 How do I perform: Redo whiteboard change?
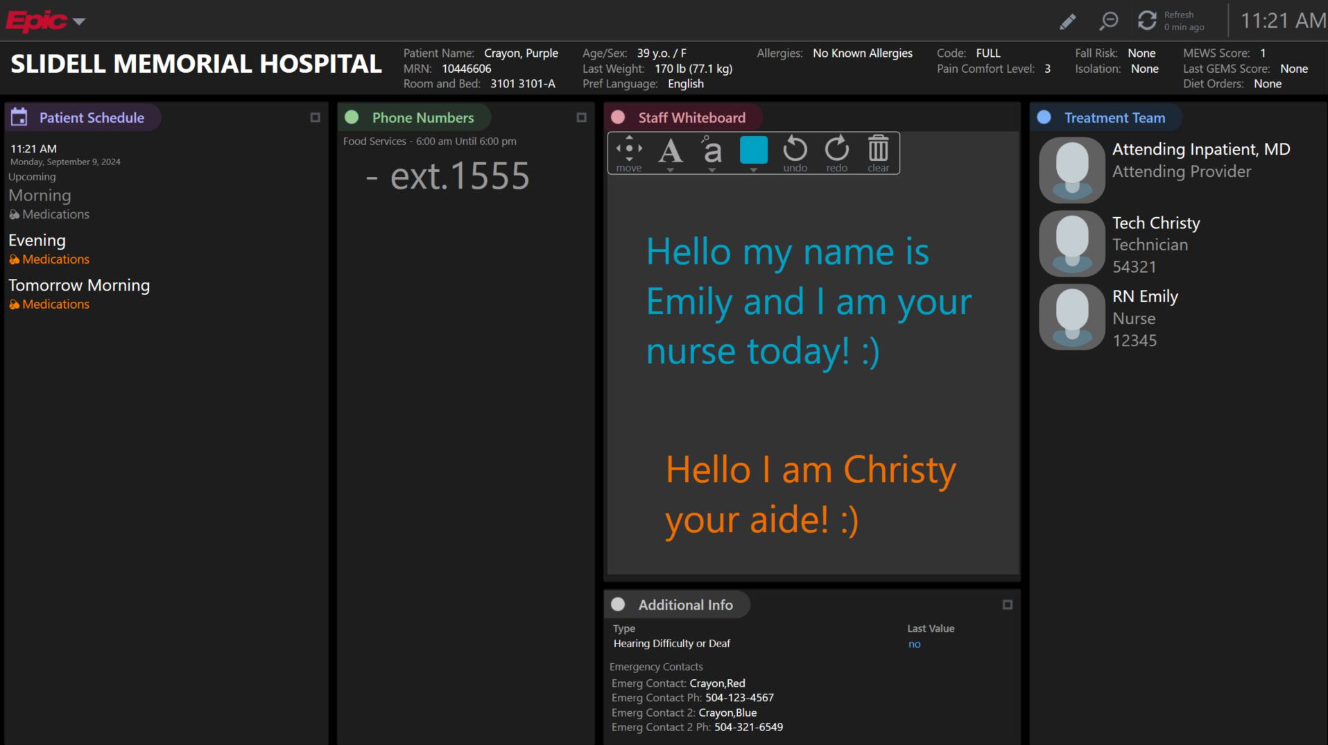tap(836, 153)
